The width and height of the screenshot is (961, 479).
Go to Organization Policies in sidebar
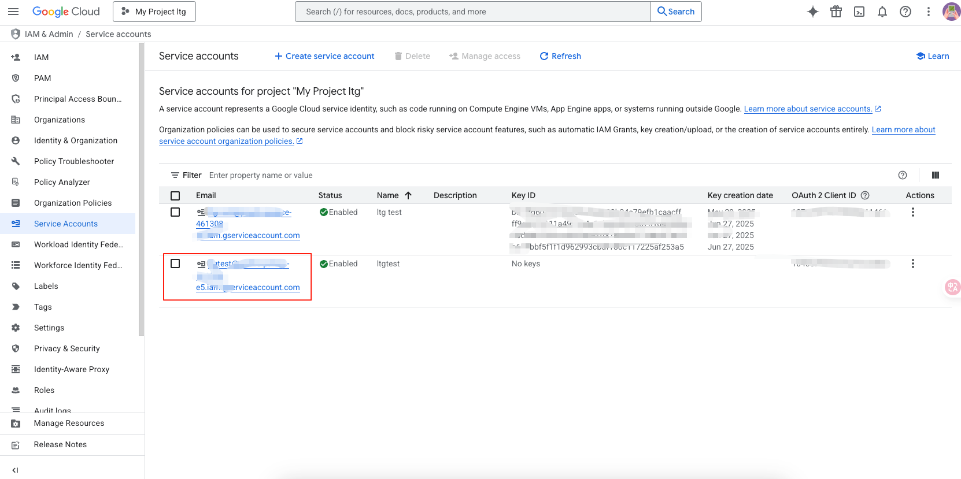coord(73,203)
